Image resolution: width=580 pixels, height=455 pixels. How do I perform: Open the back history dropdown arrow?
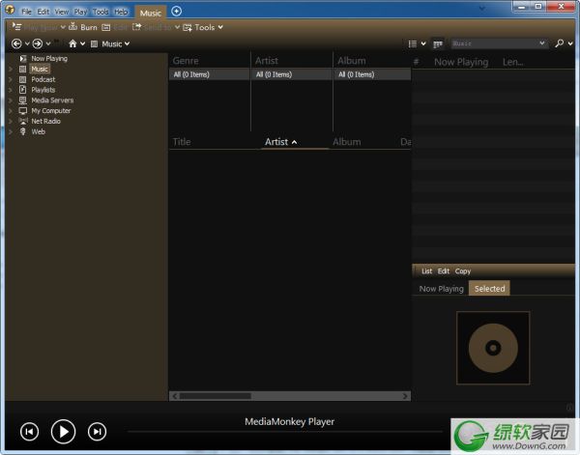pyautogui.click(x=27, y=43)
